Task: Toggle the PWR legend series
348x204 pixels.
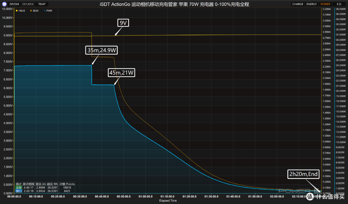Action: (x=48, y=11)
